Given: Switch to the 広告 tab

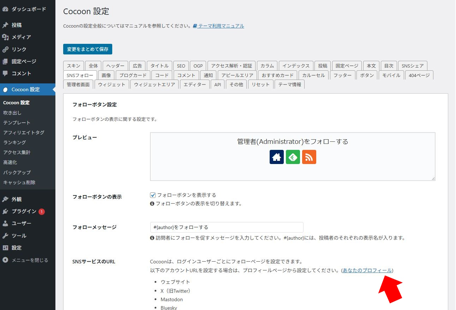Looking at the screenshot, I should [x=137, y=66].
